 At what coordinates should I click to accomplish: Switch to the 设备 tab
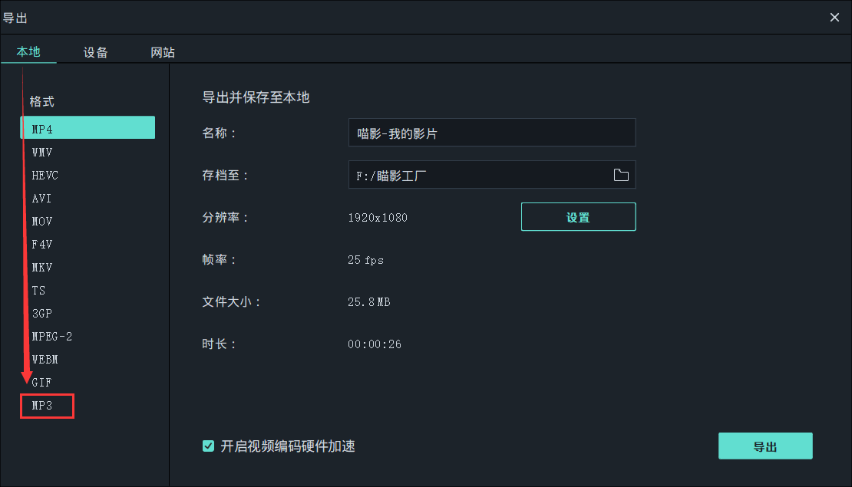(95, 52)
